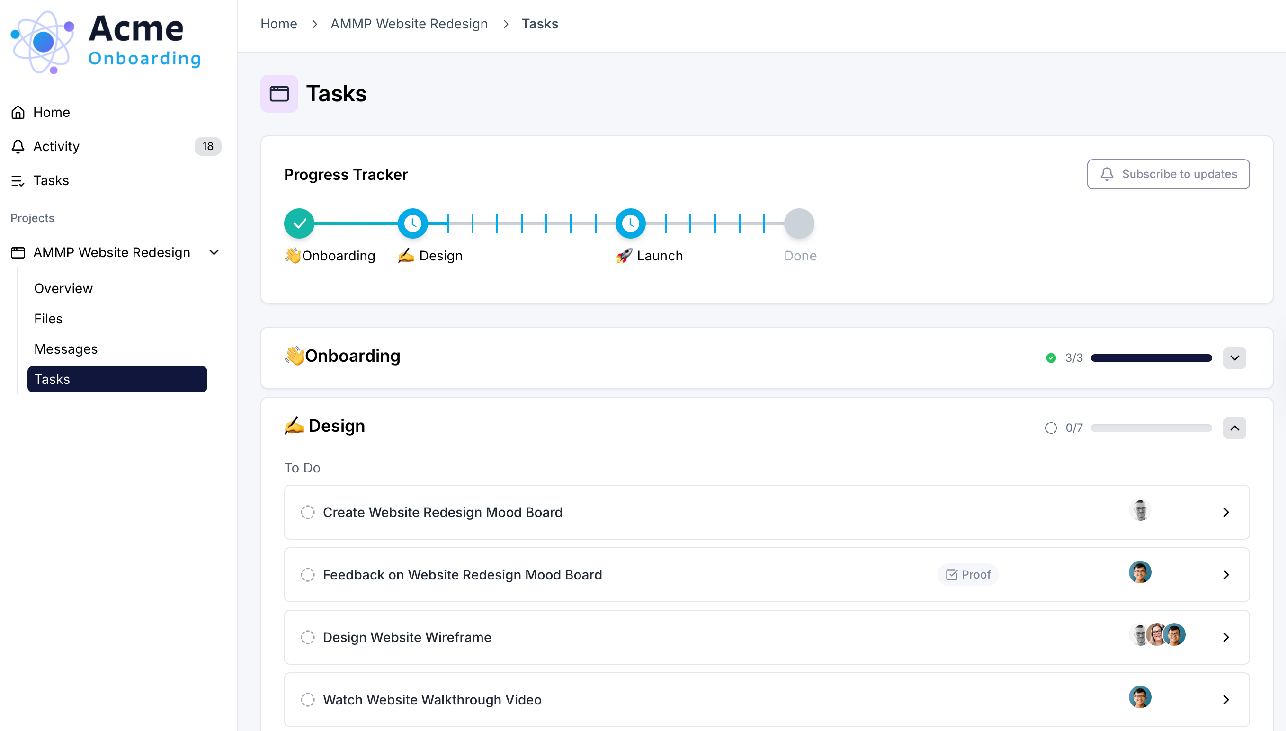Go to Messages in project menu
This screenshot has height=731, width=1286.
[66, 349]
